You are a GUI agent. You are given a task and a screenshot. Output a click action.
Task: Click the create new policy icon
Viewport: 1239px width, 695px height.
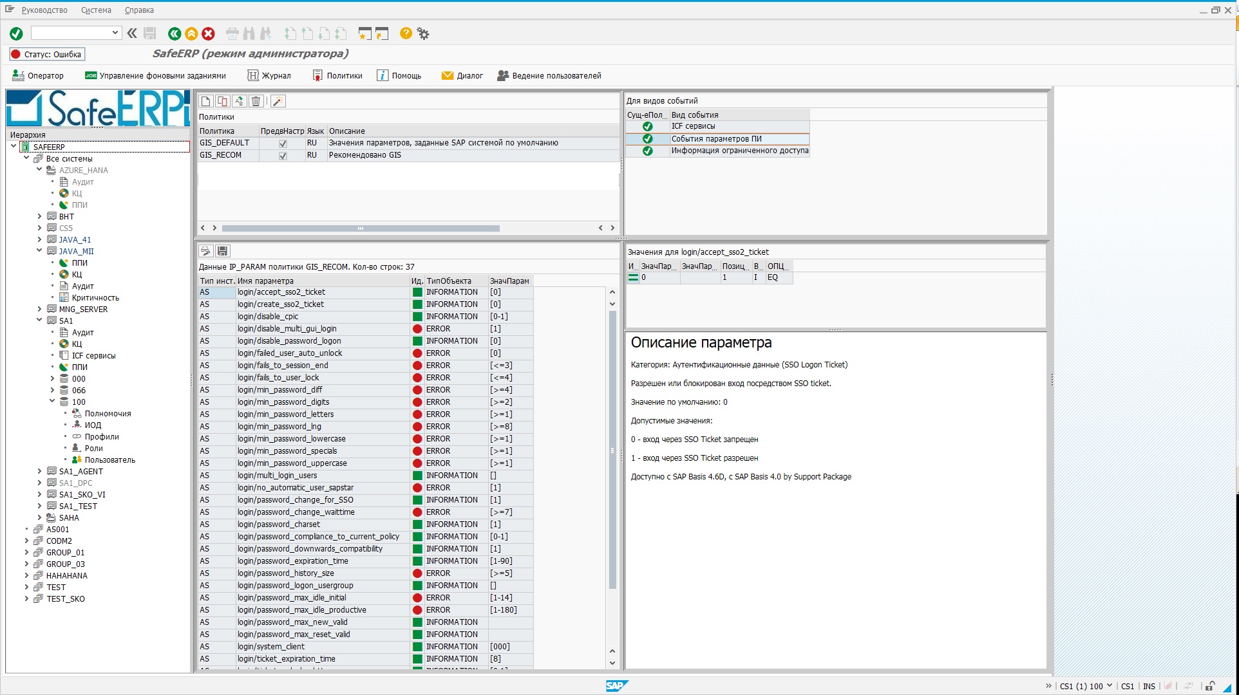(x=205, y=101)
